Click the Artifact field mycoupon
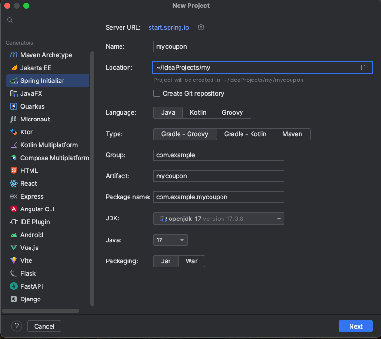 point(219,176)
